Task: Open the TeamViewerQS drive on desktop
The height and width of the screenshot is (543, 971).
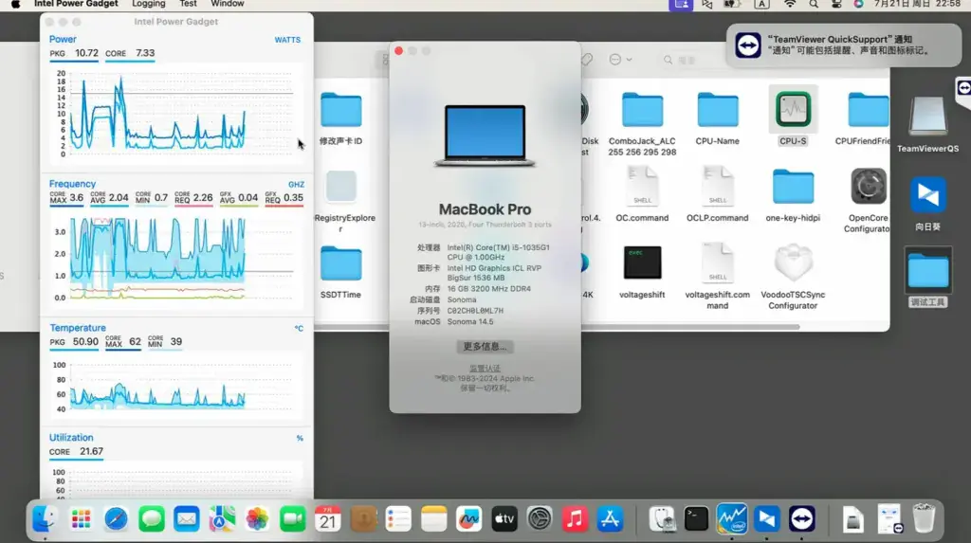Action: (927, 117)
